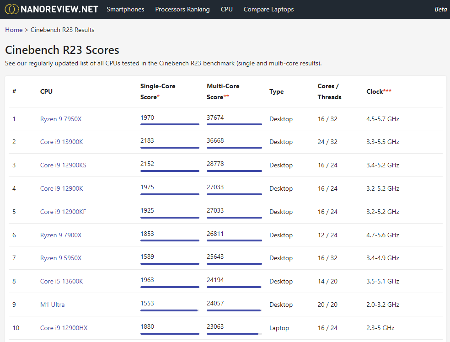This screenshot has width=450, height=342.
Task: Click the Laptop type cell
Action: 279,328
